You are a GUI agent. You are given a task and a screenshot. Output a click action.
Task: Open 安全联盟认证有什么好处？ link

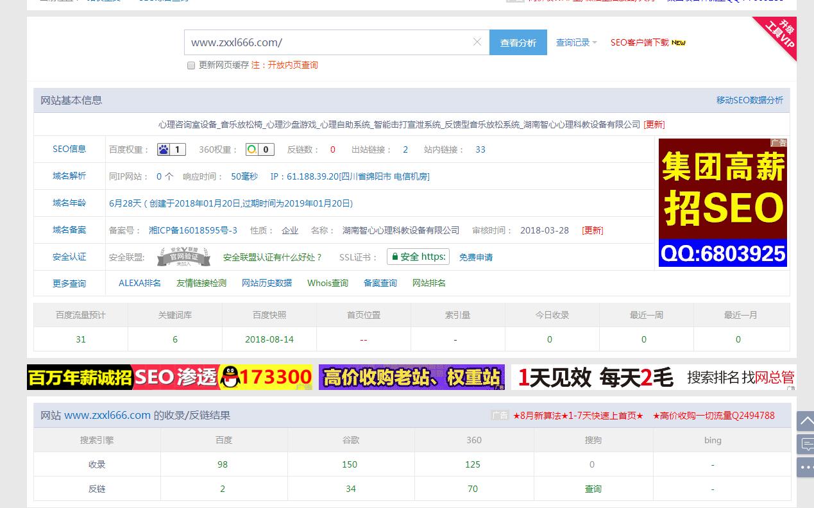pos(273,257)
